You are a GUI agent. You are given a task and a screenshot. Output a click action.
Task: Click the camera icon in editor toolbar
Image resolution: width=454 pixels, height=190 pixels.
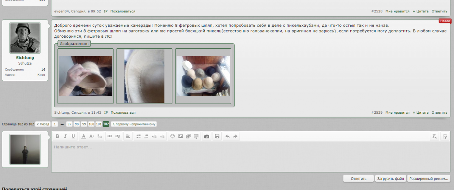pyautogui.click(x=207, y=136)
